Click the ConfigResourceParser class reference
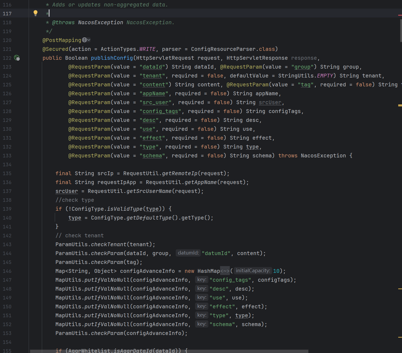 point(223,49)
